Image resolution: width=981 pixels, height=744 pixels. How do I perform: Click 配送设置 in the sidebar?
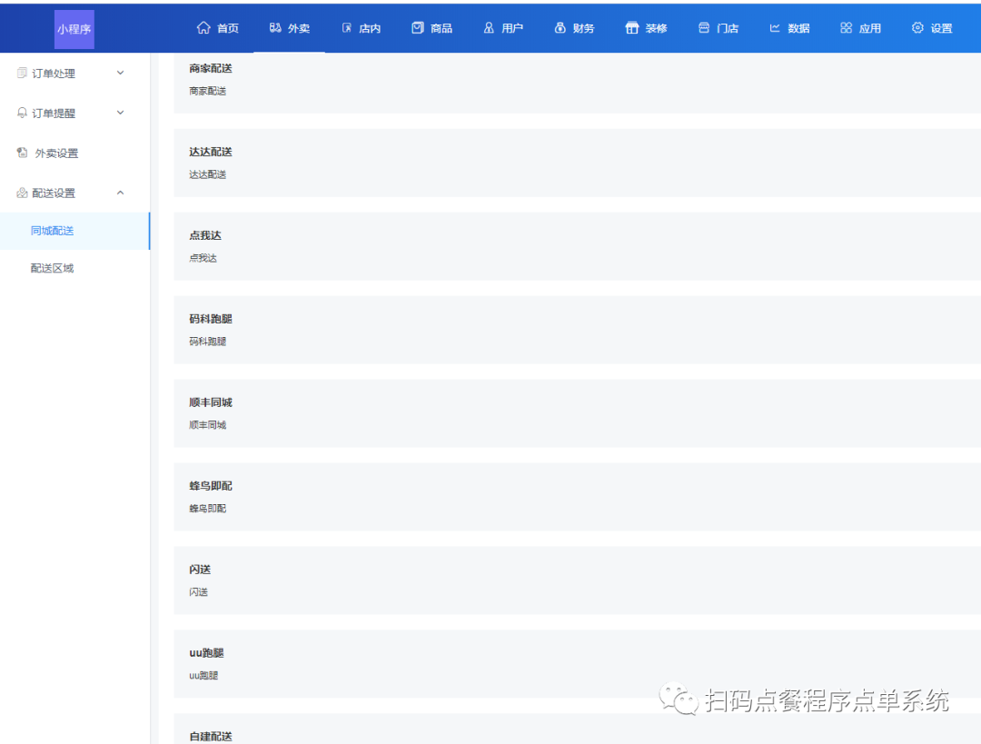(75, 193)
